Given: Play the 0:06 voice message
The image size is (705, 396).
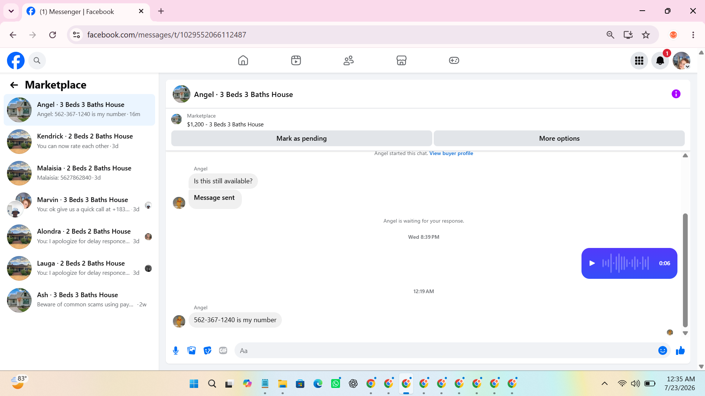Looking at the screenshot, I should [592, 263].
